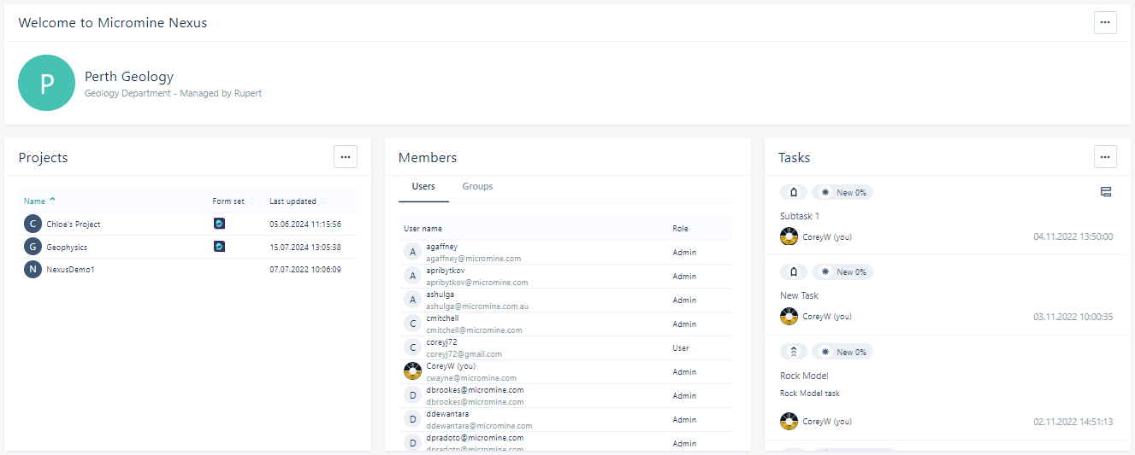Click the form set icon for Geophysics

click(219, 247)
